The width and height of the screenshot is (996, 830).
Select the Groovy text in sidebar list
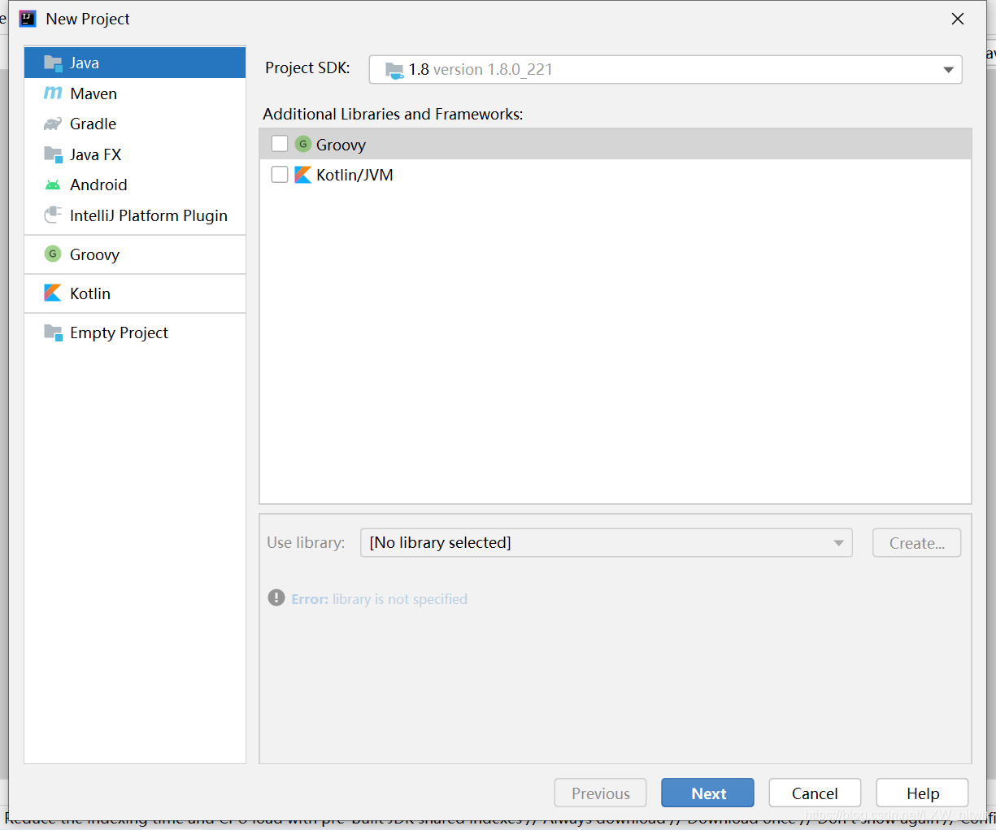coord(94,255)
